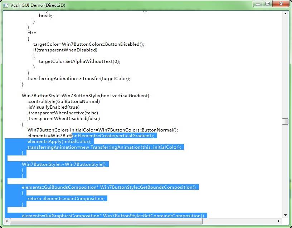Click 'targetColor.SetAlphaWithoutText(0);' line

pos(79,61)
